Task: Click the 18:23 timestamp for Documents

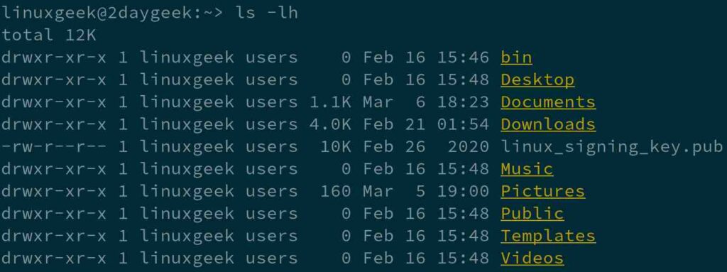Action: (x=463, y=102)
